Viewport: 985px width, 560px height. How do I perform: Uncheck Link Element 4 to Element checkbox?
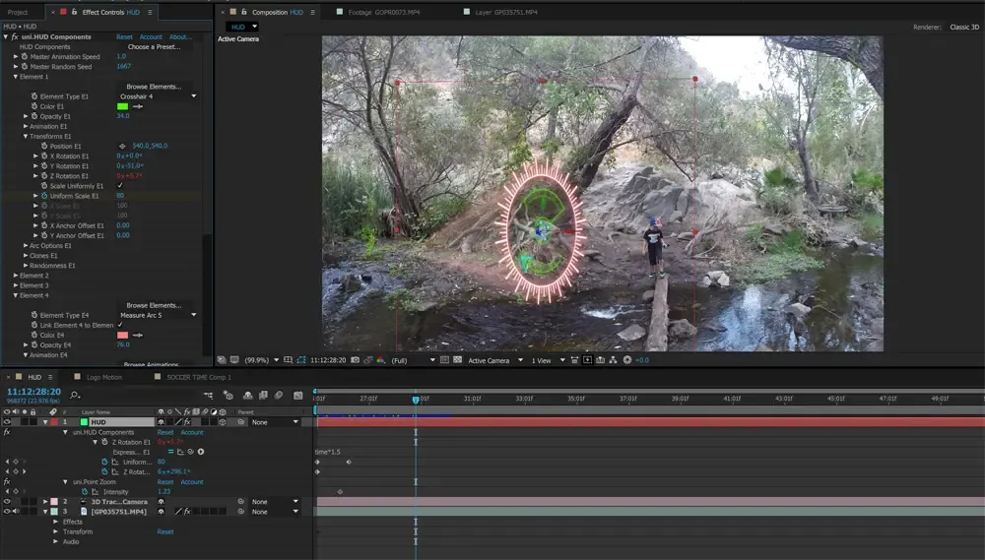[x=120, y=325]
